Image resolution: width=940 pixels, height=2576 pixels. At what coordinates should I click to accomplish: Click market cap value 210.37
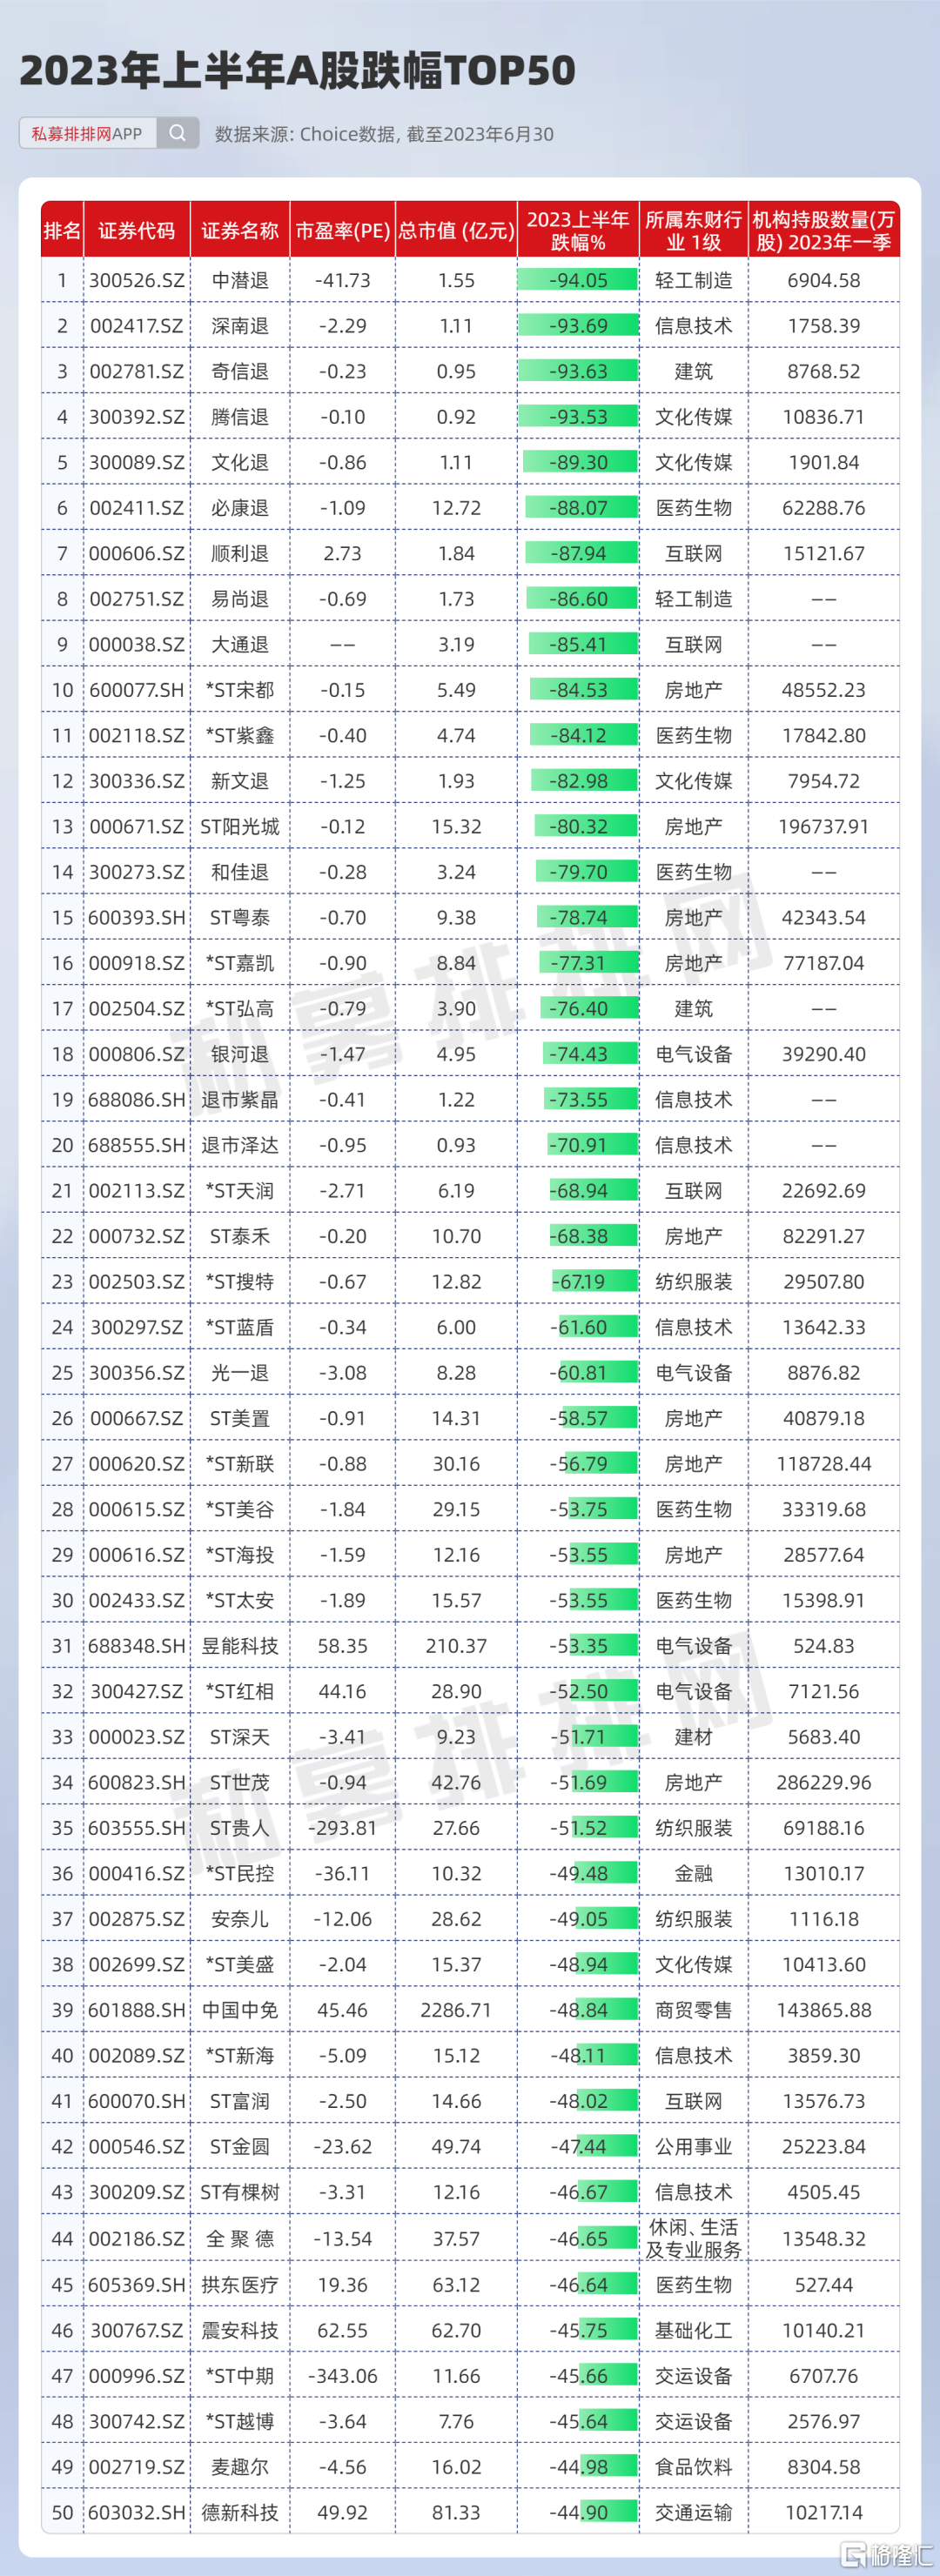pos(456,1645)
